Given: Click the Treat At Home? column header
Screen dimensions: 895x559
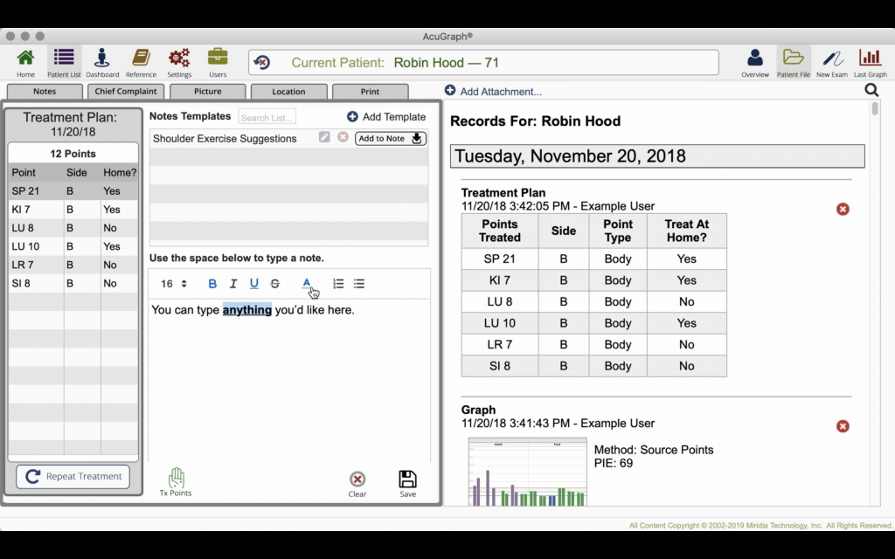Looking at the screenshot, I should point(687,231).
